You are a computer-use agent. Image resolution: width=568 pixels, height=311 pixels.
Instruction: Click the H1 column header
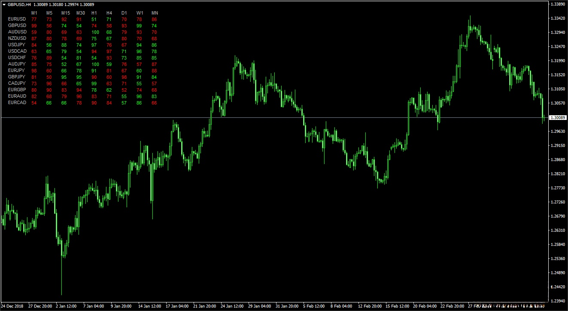coord(94,13)
